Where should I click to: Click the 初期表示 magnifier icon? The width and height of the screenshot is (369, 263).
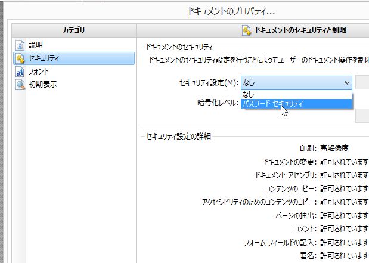point(20,85)
